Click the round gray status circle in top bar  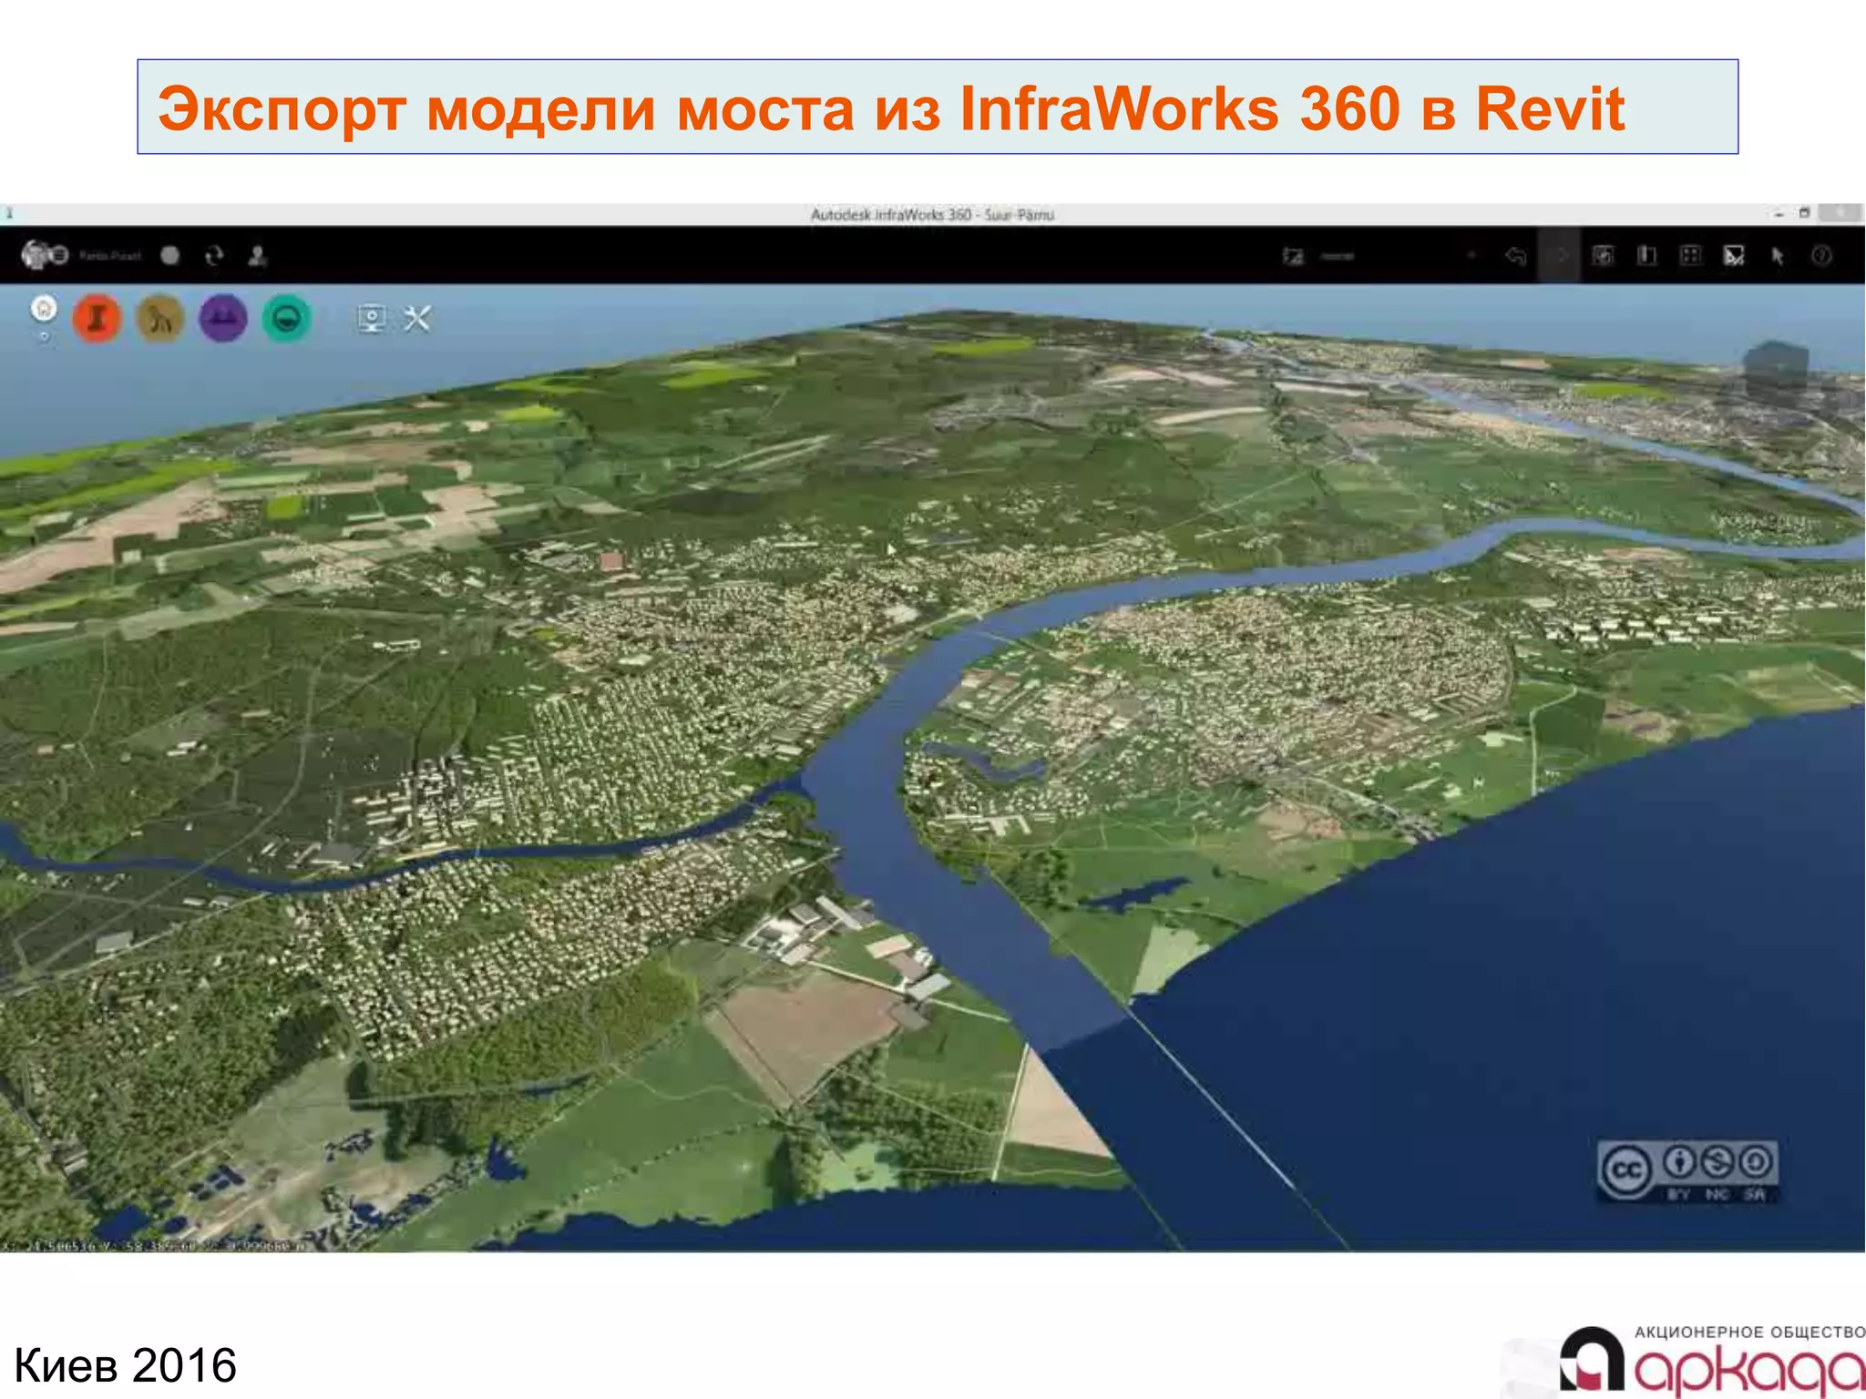point(170,256)
